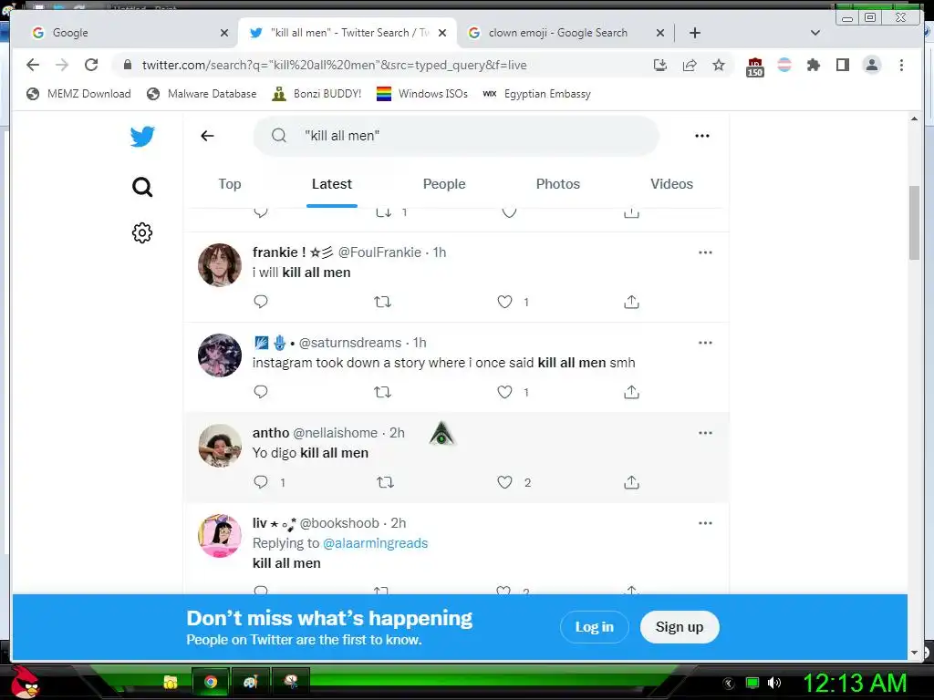
Task: Open frankie's profile avatar
Action: tap(220, 265)
